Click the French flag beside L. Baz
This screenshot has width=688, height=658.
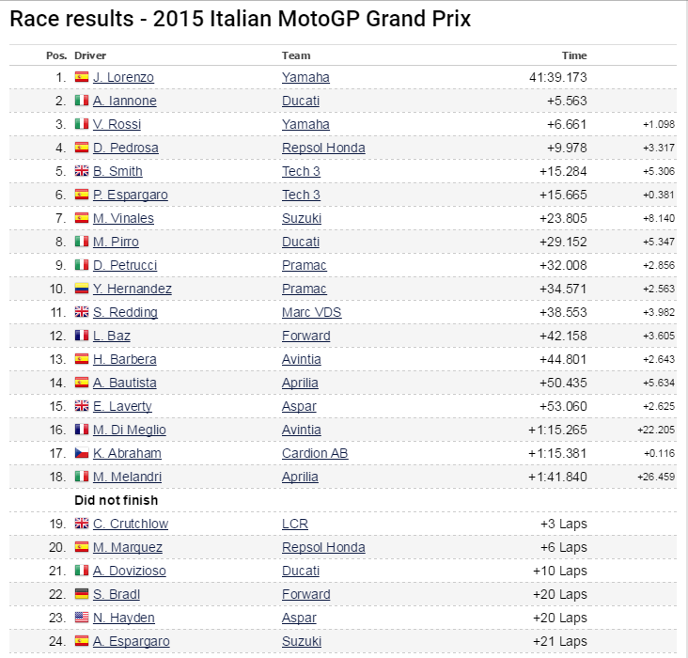pos(82,336)
